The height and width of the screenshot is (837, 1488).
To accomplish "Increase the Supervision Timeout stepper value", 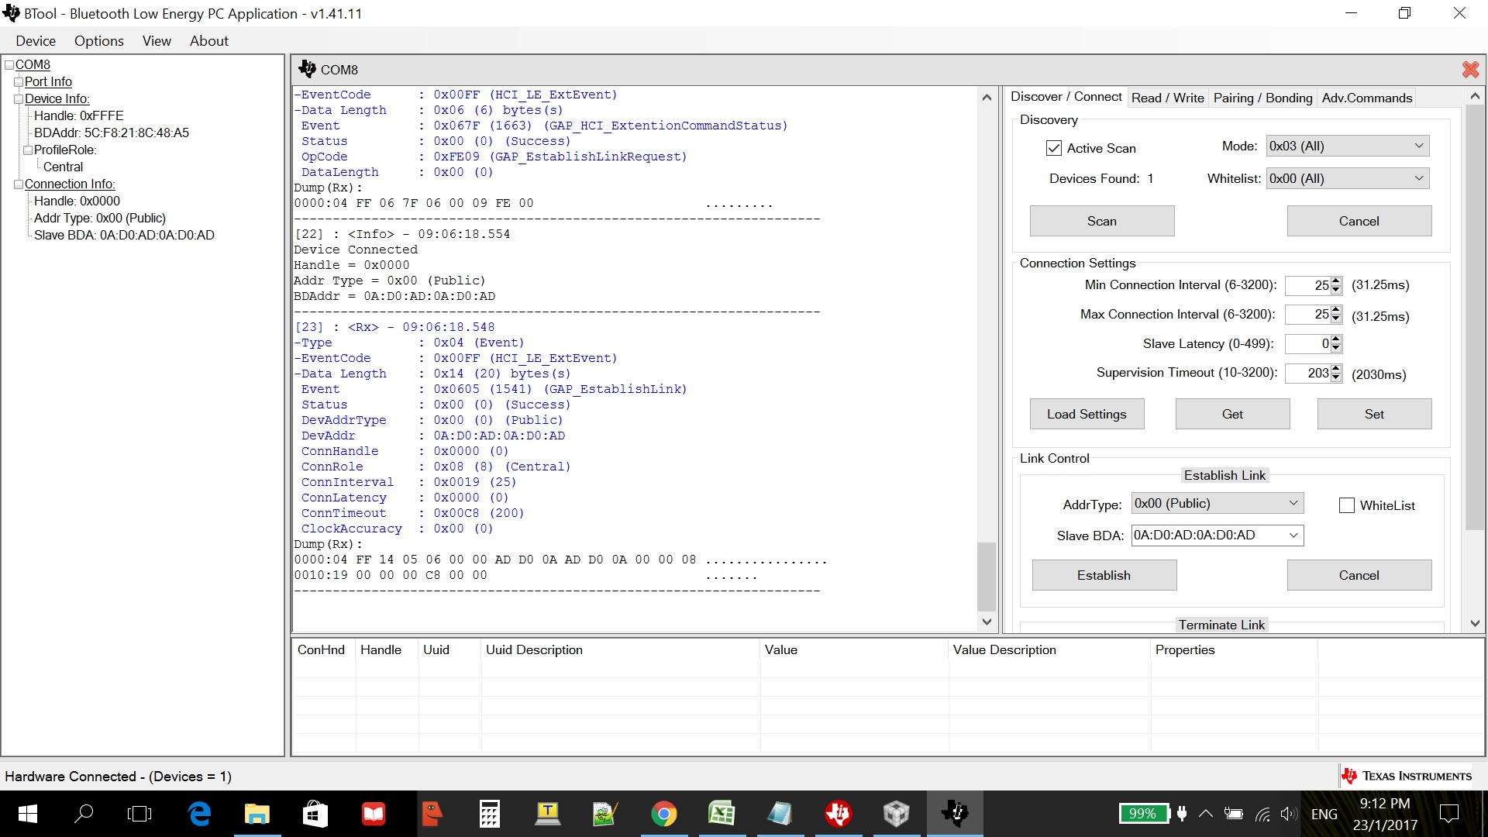I will tap(1335, 369).
